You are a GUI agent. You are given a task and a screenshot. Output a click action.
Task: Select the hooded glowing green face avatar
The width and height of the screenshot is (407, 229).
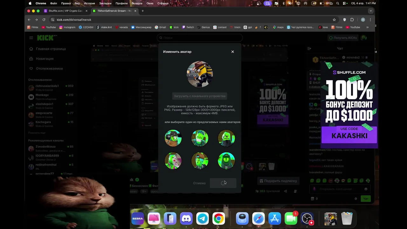click(x=226, y=161)
